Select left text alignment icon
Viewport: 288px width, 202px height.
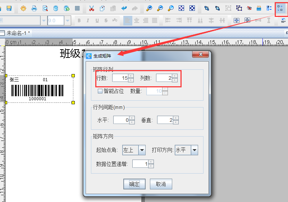128,20
